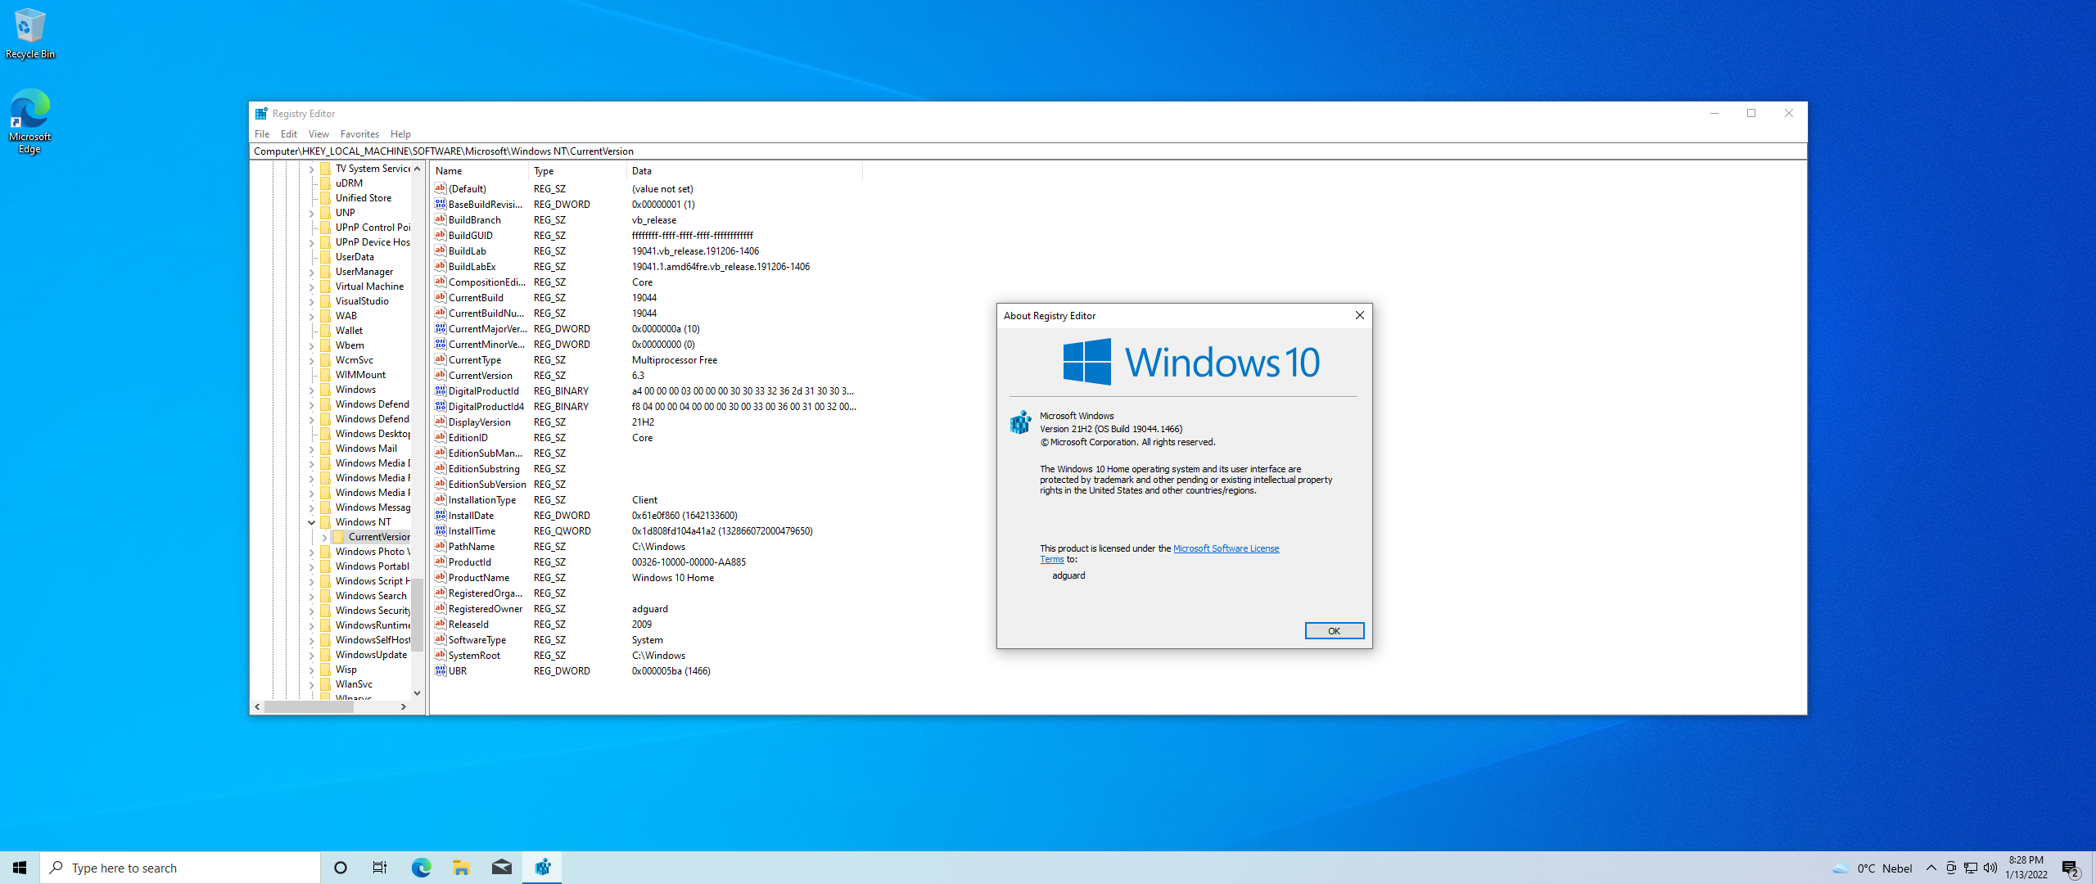Open the volume control in tray
2096x884 pixels.
[x=1990, y=868]
